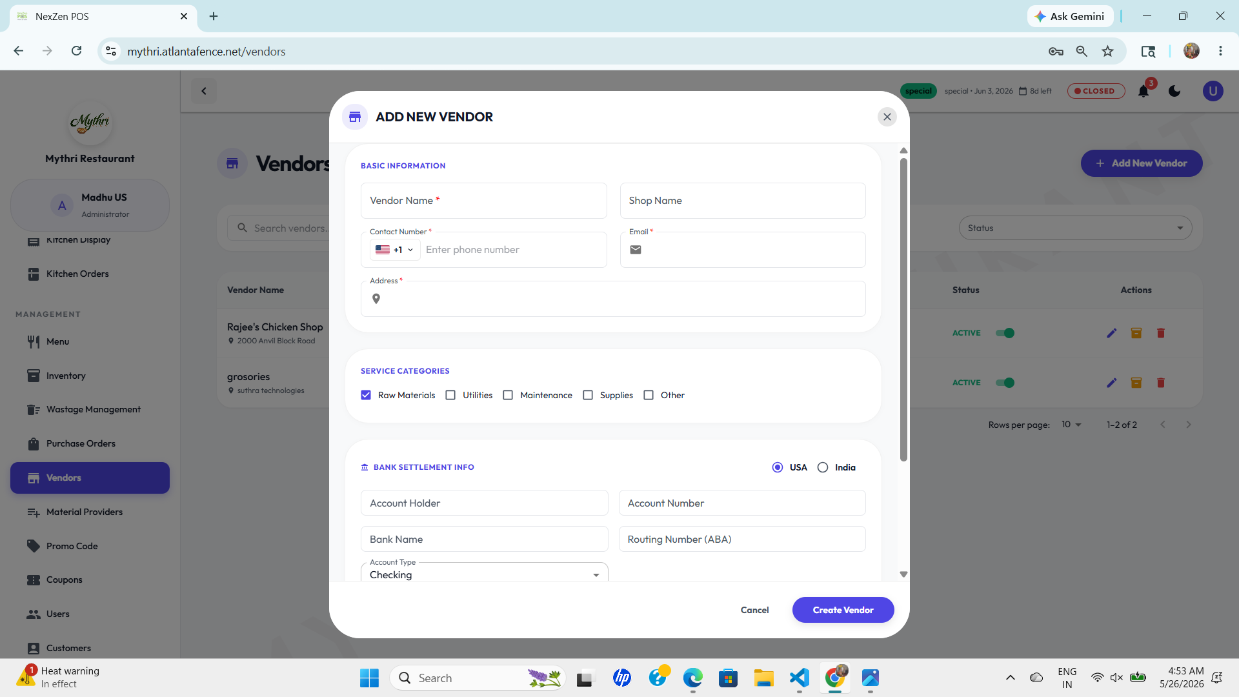This screenshot has height=697, width=1239.
Task: Select the India bank region radio
Action: (x=823, y=467)
